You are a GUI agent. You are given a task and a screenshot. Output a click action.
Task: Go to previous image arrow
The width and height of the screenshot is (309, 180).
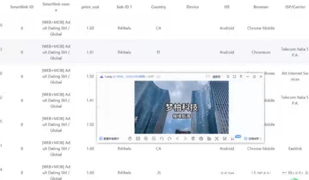pyautogui.click(x=177, y=139)
